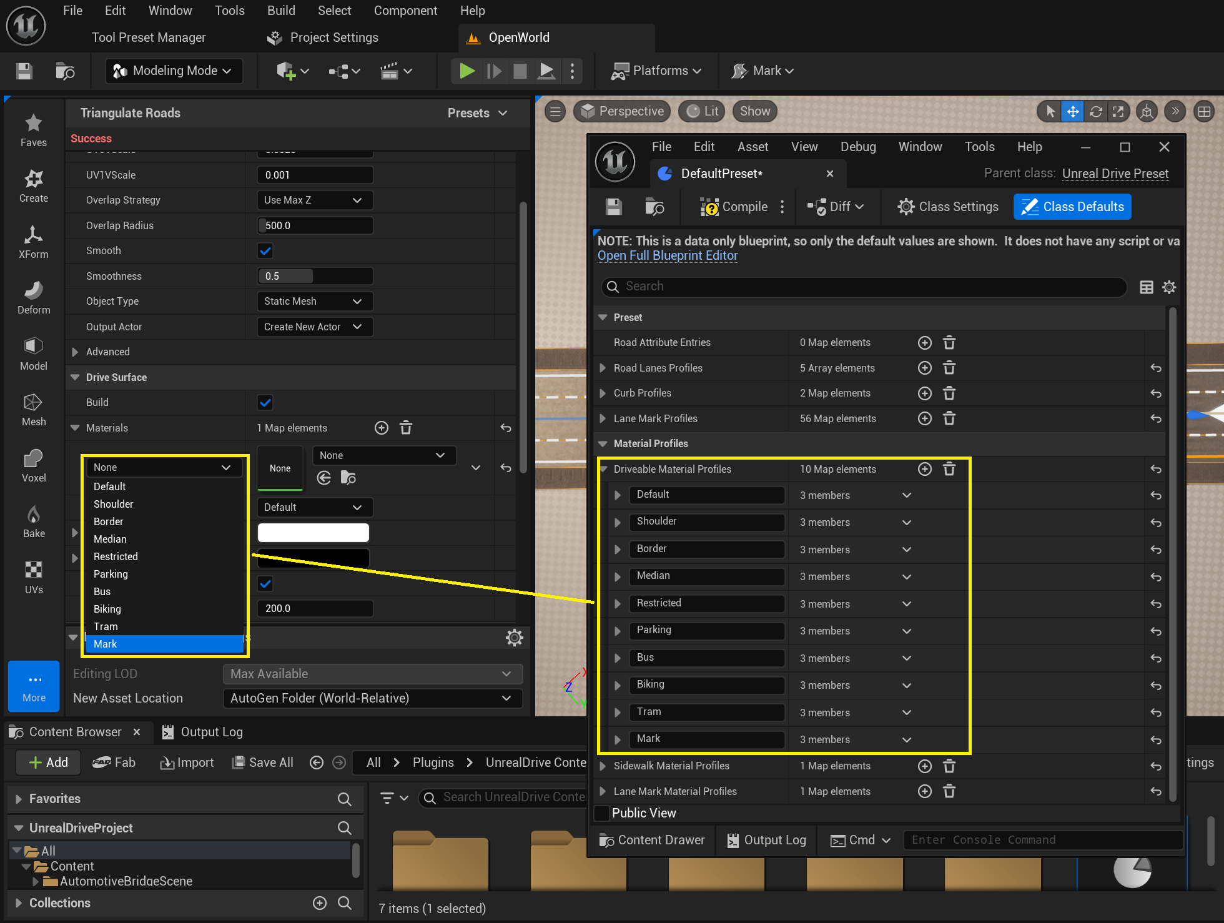Open the DefaultPreset details view options gear

tap(1169, 287)
